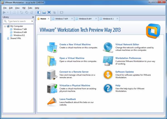Screen dimensions: 167x119
Task: Select Windows 8 x64 in Library tree
Action: [20, 32]
